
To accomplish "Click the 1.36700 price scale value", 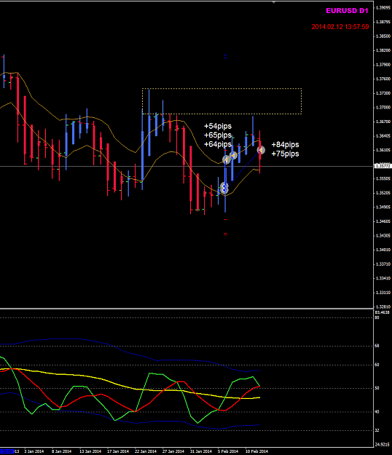I will [x=383, y=122].
